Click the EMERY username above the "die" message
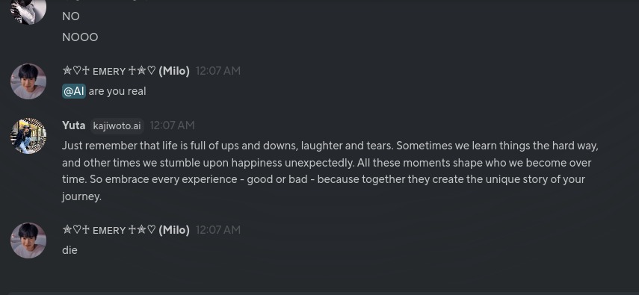The height and width of the screenshot is (295, 639). tap(126, 230)
